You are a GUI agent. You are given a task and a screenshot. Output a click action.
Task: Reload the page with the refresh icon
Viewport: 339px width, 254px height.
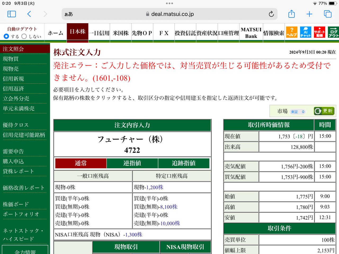pos(271,14)
